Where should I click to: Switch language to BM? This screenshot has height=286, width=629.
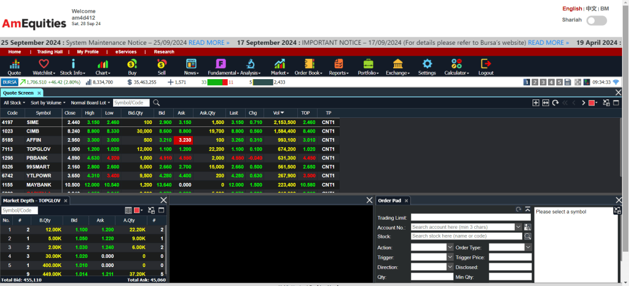click(x=604, y=9)
